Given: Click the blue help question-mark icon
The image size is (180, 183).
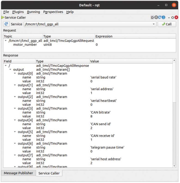Looking at the screenshot, I should pos(163,17).
